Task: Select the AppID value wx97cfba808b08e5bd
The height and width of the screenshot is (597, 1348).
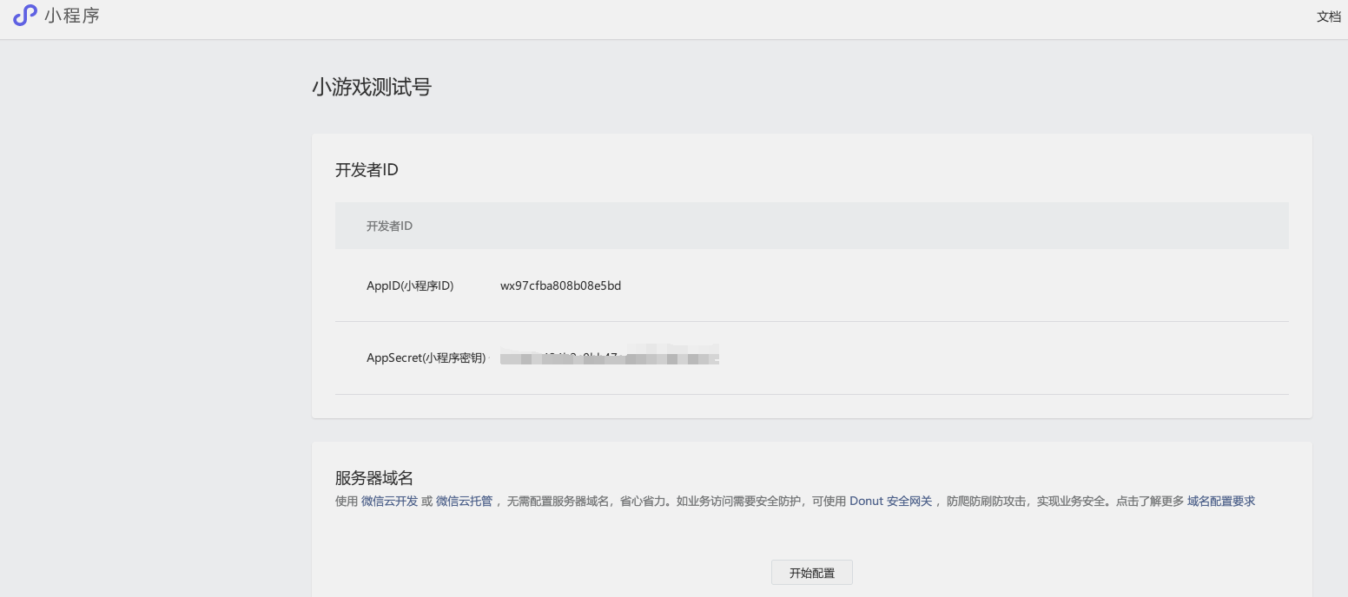Action: (x=561, y=285)
